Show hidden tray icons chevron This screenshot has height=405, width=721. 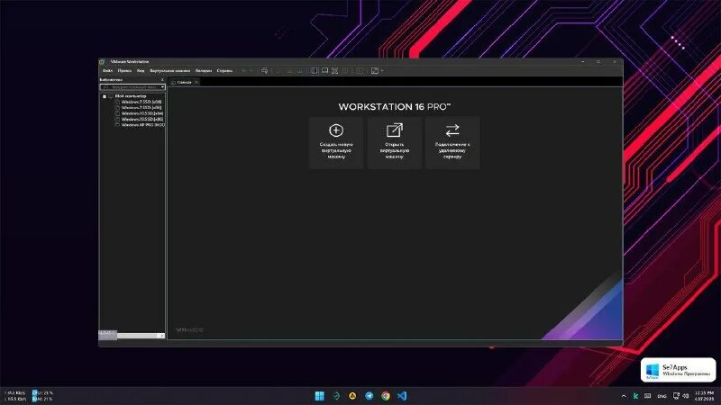point(624,396)
